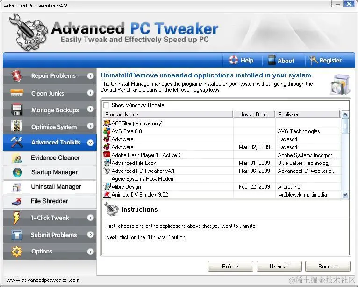Open Help from the top bar
This screenshot has height=287, width=358.
pyautogui.click(x=242, y=60)
